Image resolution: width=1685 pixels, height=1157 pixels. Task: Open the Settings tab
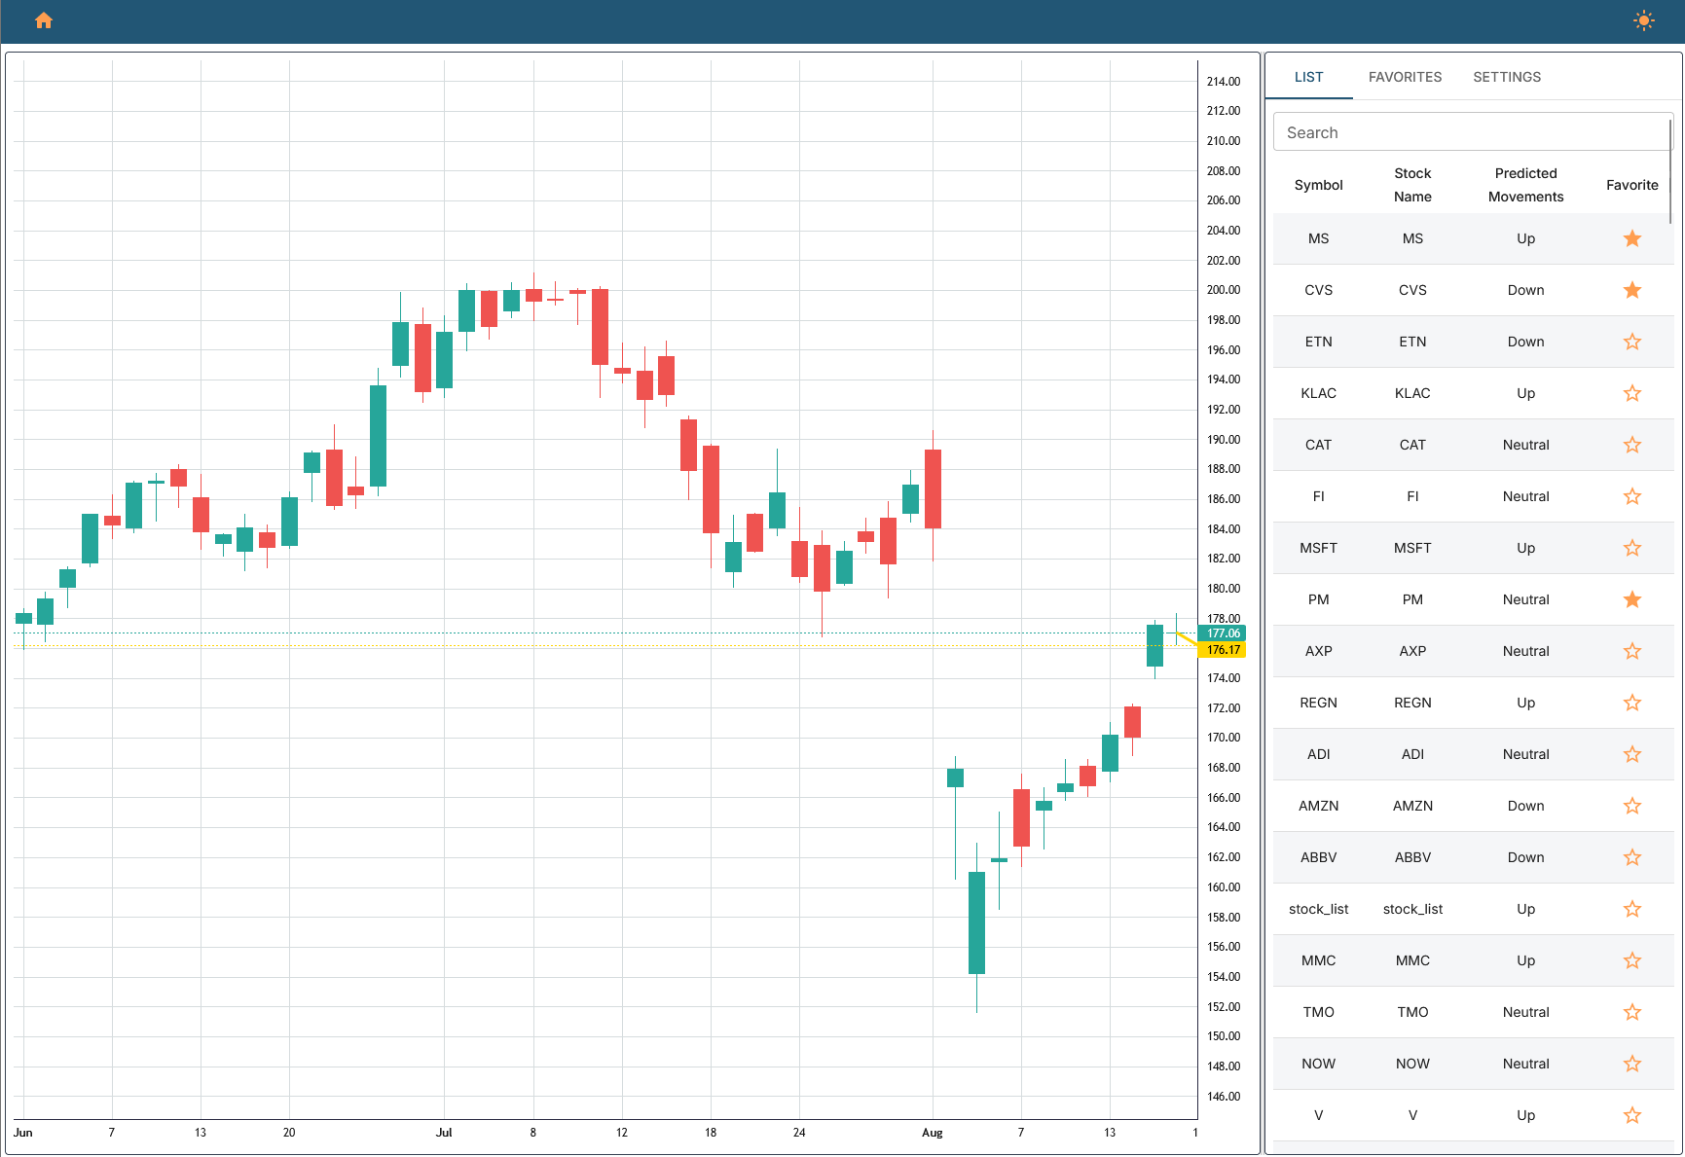coord(1506,77)
